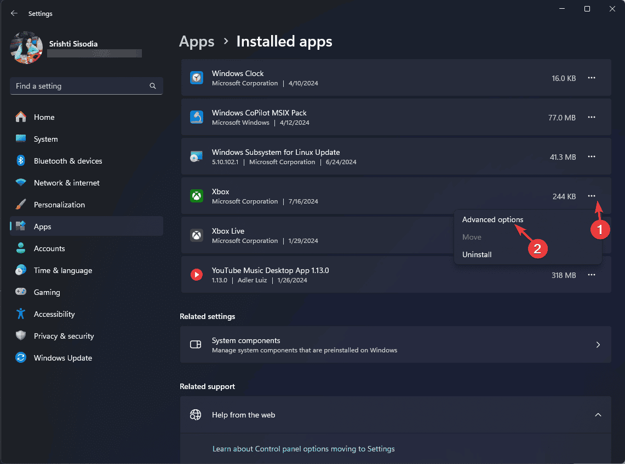Click the Accessibility figure icon
The image size is (625, 464).
click(21, 314)
